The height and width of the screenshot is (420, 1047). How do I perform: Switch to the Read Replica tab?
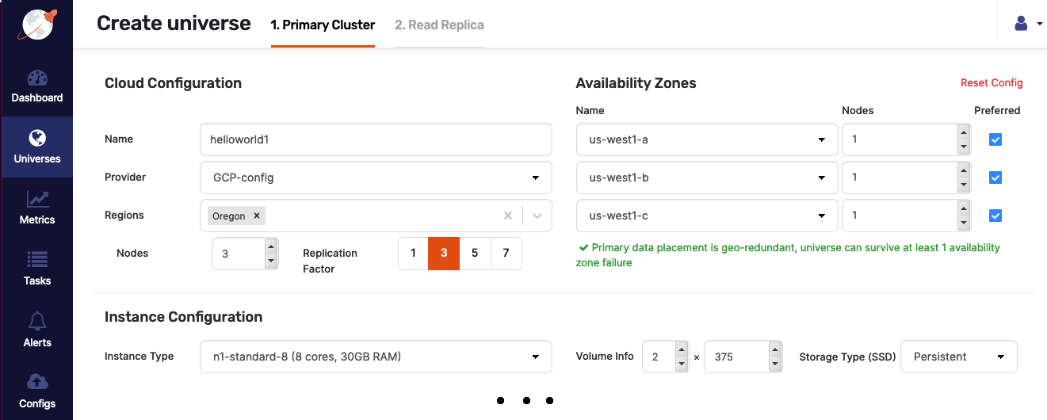(439, 25)
